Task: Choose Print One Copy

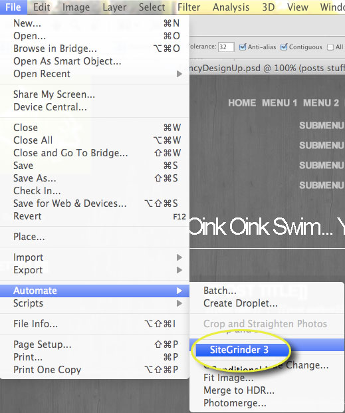Action: click(94, 370)
